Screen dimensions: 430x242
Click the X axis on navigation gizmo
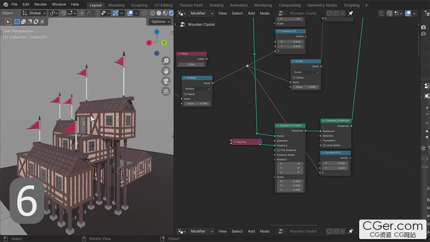click(149, 43)
